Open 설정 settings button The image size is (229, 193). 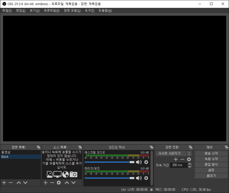point(211,170)
